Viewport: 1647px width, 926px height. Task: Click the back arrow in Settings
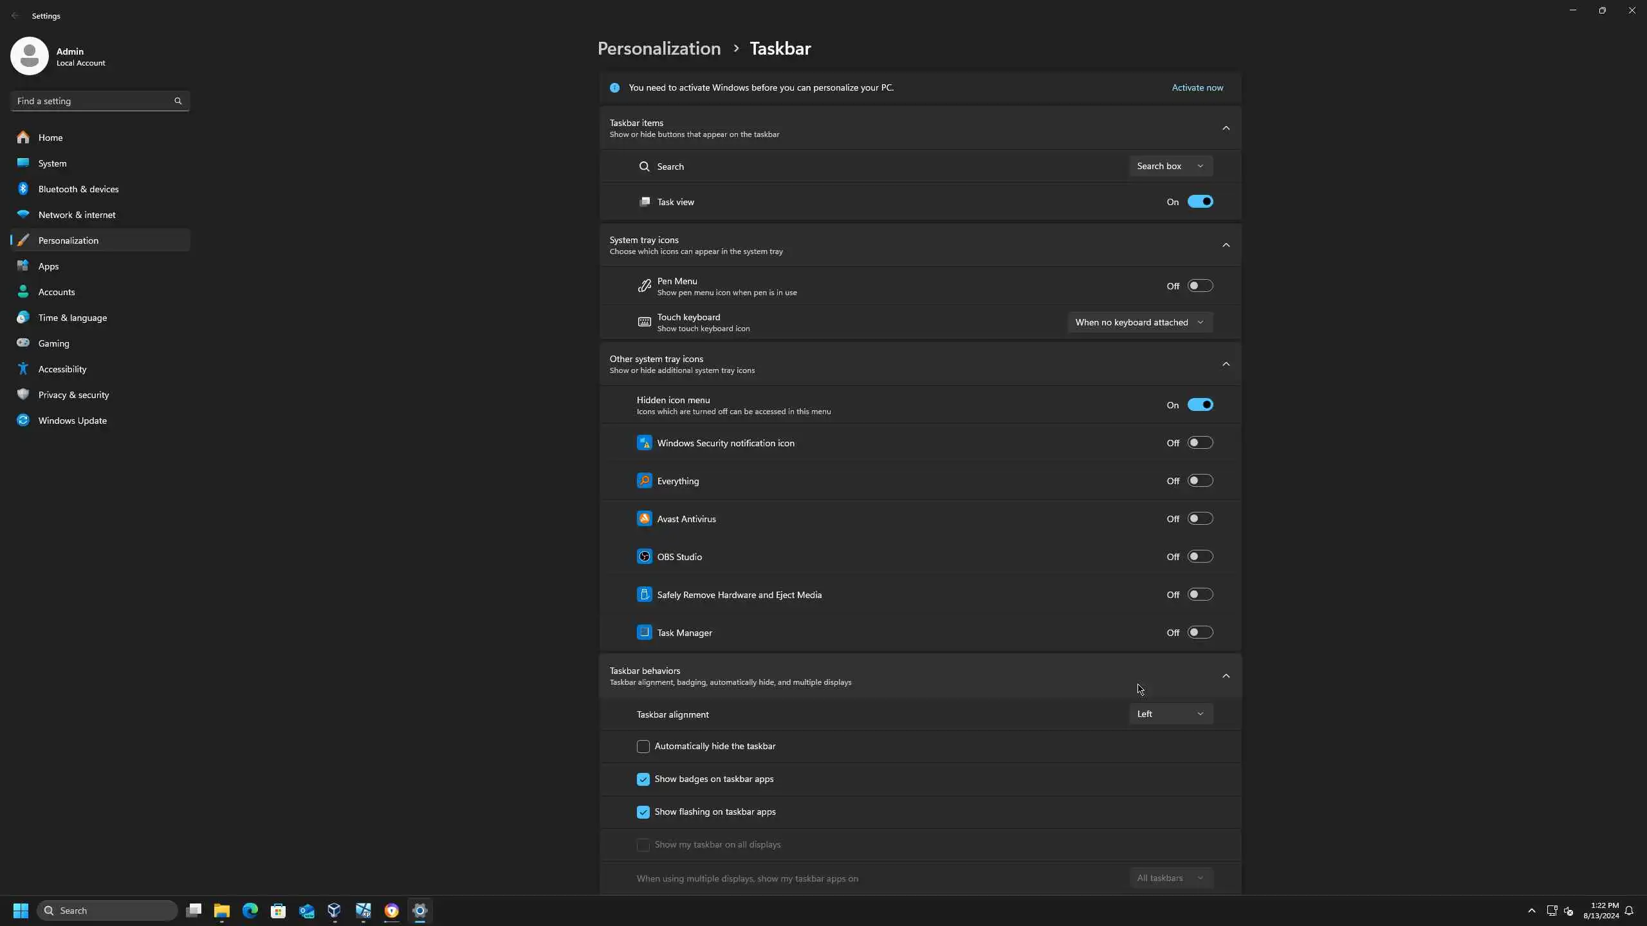pos(15,15)
